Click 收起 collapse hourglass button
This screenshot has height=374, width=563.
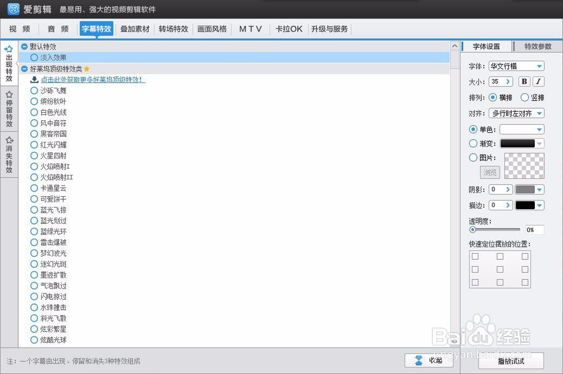pyautogui.click(x=429, y=360)
